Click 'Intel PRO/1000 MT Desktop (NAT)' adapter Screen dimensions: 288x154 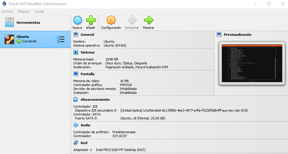tap(121, 150)
